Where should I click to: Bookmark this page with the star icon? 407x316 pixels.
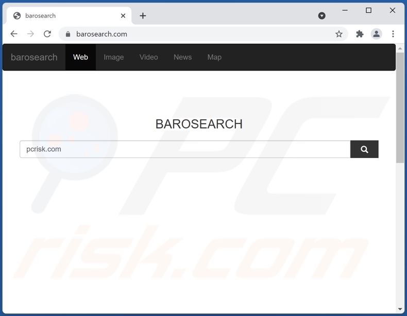click(x=338, y=34)
